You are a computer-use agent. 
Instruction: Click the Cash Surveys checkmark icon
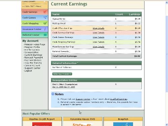pyautogui.click(x=45, y=12)
